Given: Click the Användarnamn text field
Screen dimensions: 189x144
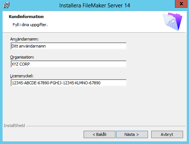Looking at the screenshot, I should (x=68, y=46).
